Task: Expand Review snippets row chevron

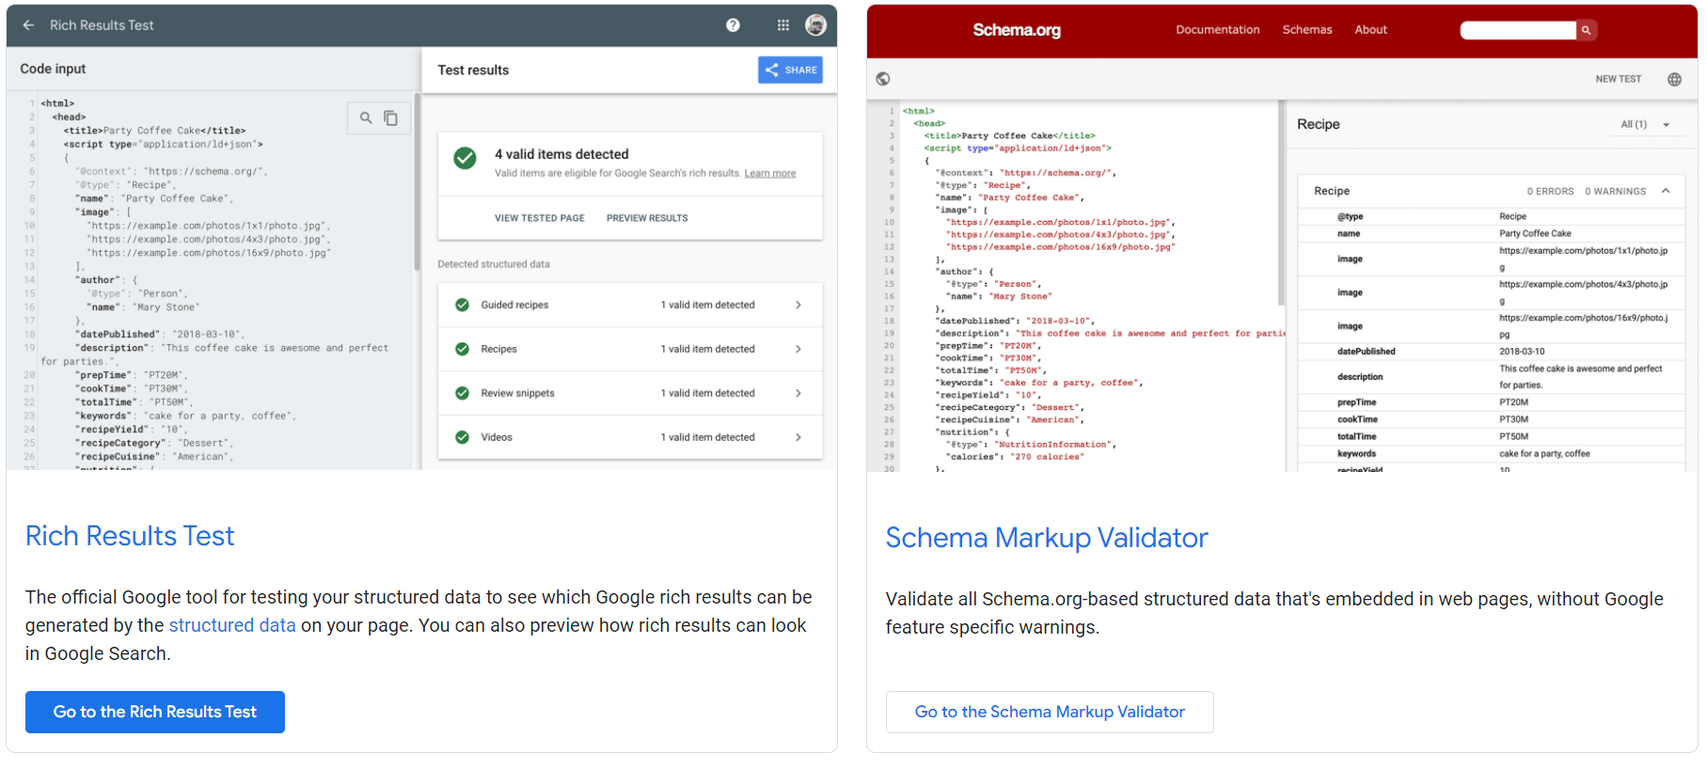Action: [798, 393]
